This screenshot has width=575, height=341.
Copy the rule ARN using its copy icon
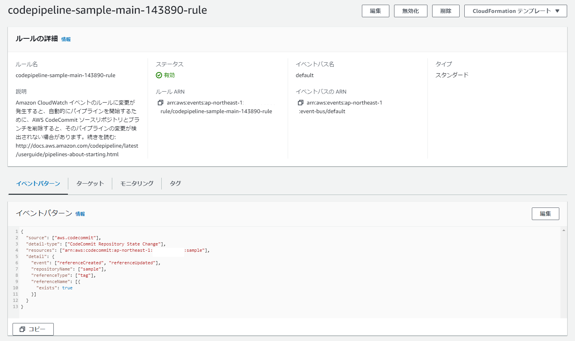point(160,102)
